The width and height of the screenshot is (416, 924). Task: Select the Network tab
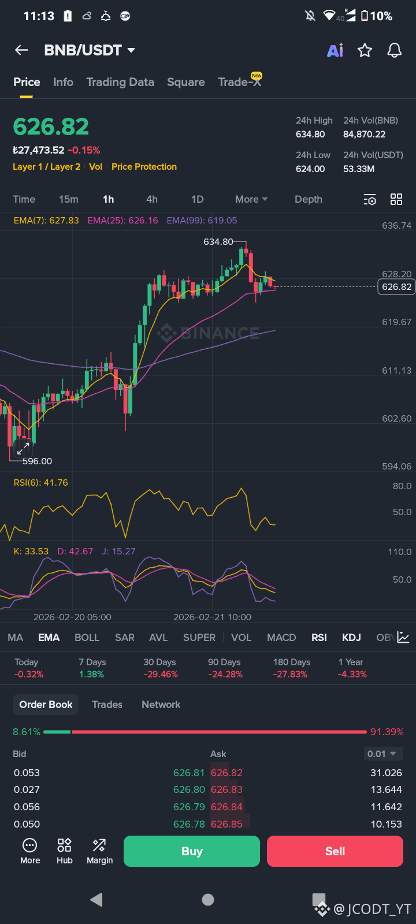pyautogui.click(x=161, y=705)
